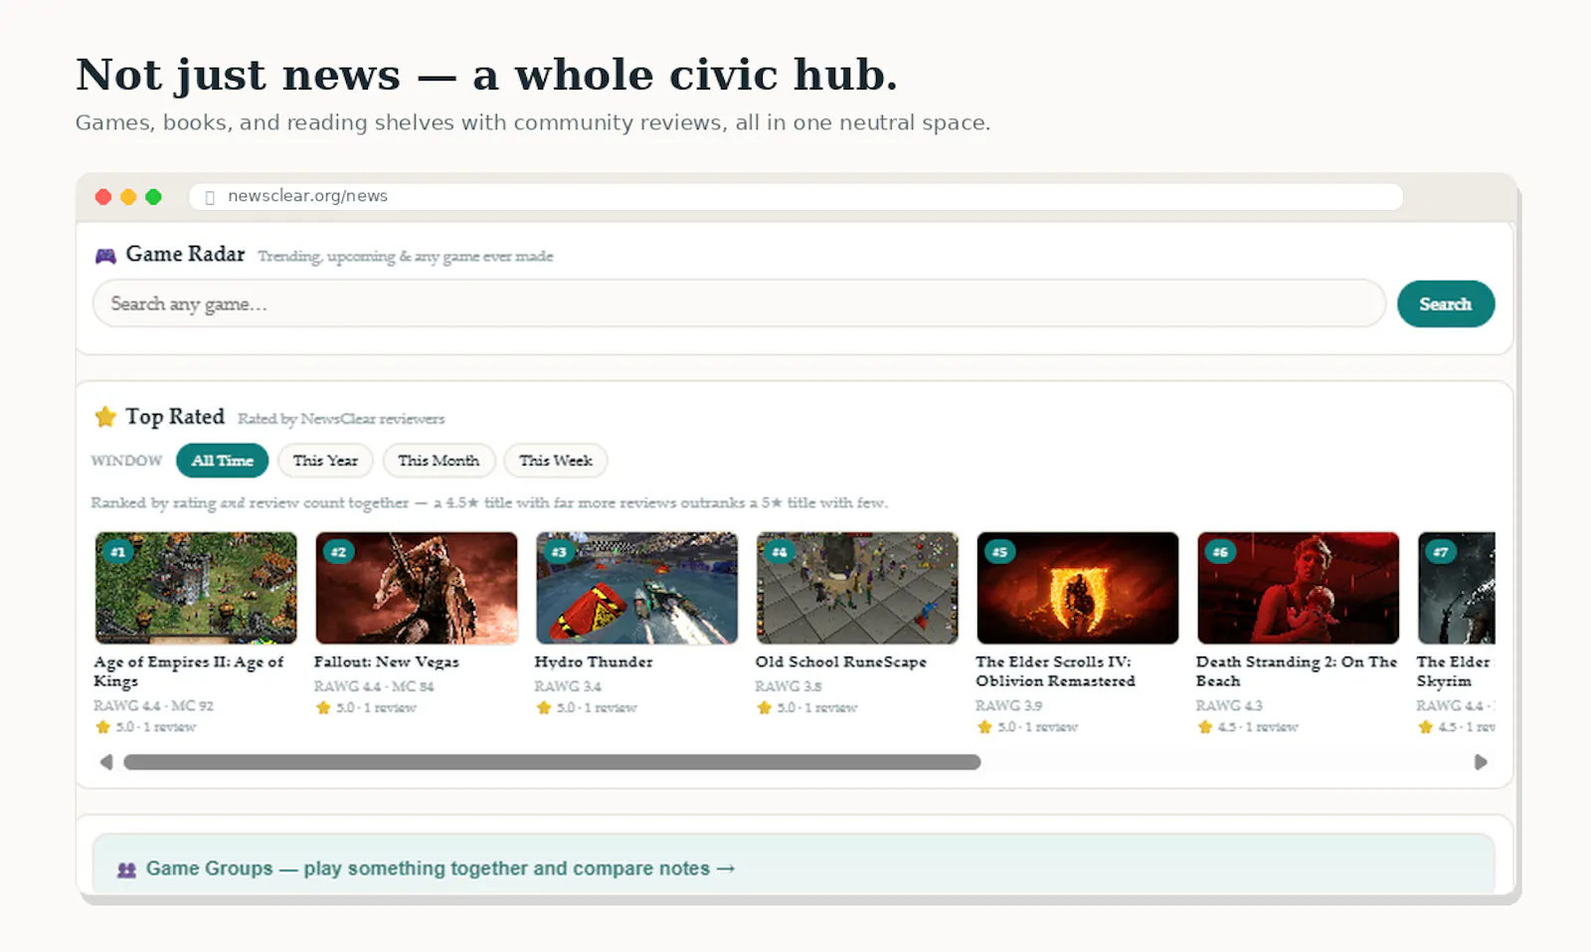The image size is (1591, 952).
Task: Click the 'RAWG 4.3' text under Death Stranding 2
Action: click(x=1230, y=706)
